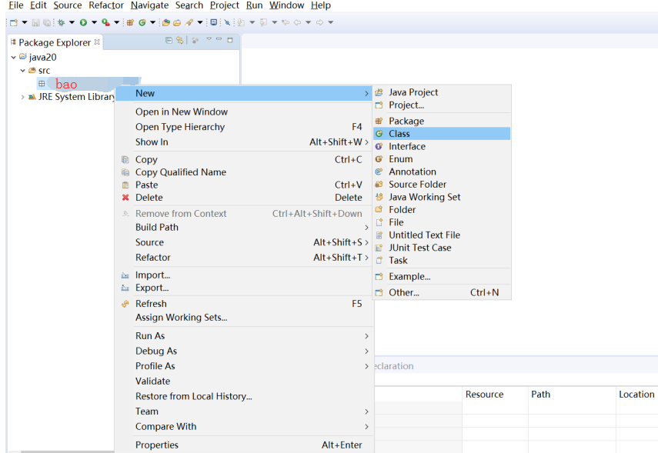Choose Class from the New submenu
Screen dimensions: 658x453
(442, 134)
